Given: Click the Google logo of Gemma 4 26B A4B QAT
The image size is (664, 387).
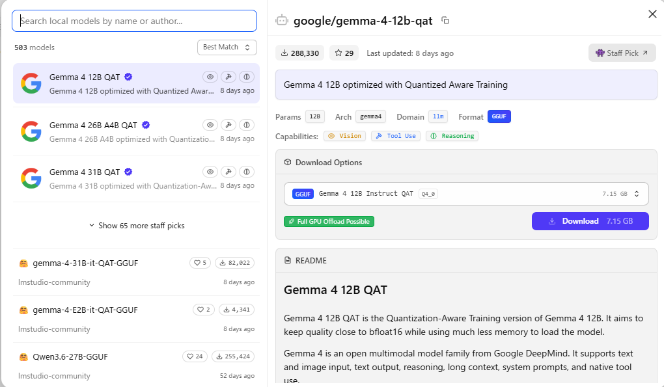Looking at the screenshot, I should click(31, 131).
